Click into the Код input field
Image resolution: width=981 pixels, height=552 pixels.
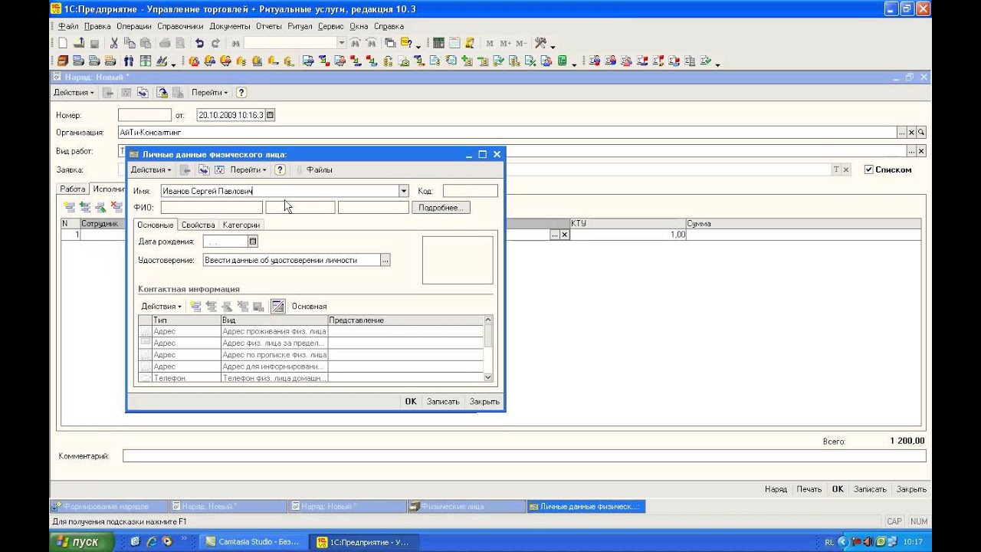(471, 191)
